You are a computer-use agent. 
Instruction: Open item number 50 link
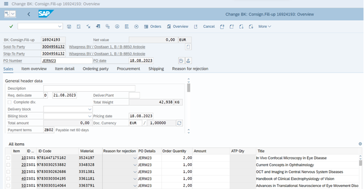pyautogui.click(x=23, y=185)
